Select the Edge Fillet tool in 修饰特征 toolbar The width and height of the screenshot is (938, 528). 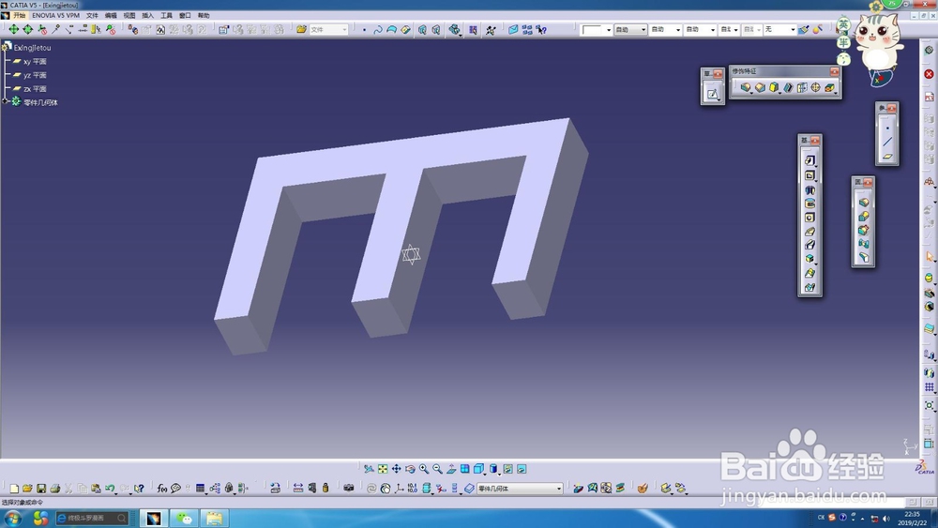pos(746,87)
